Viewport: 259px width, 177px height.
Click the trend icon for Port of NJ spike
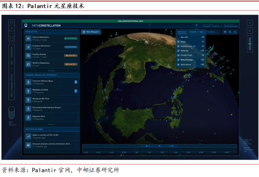coord(28,136)
